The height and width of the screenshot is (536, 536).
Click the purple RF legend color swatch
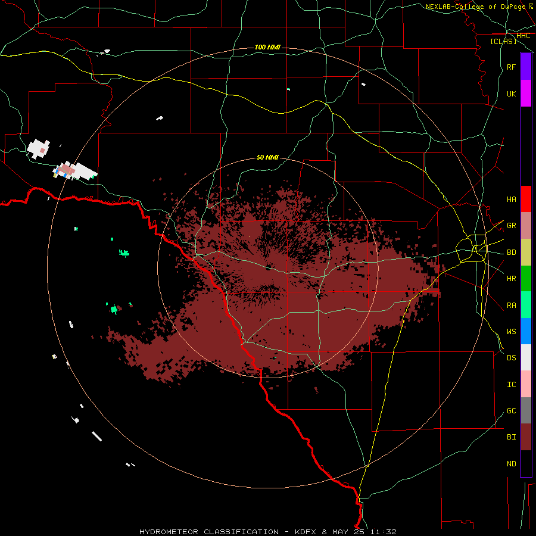click(x=526, y=67)
